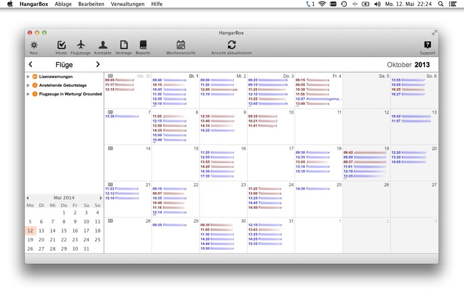Click the 13:30 flight on day 7
This screenshot has height=290, width=464.
point(122,117)
